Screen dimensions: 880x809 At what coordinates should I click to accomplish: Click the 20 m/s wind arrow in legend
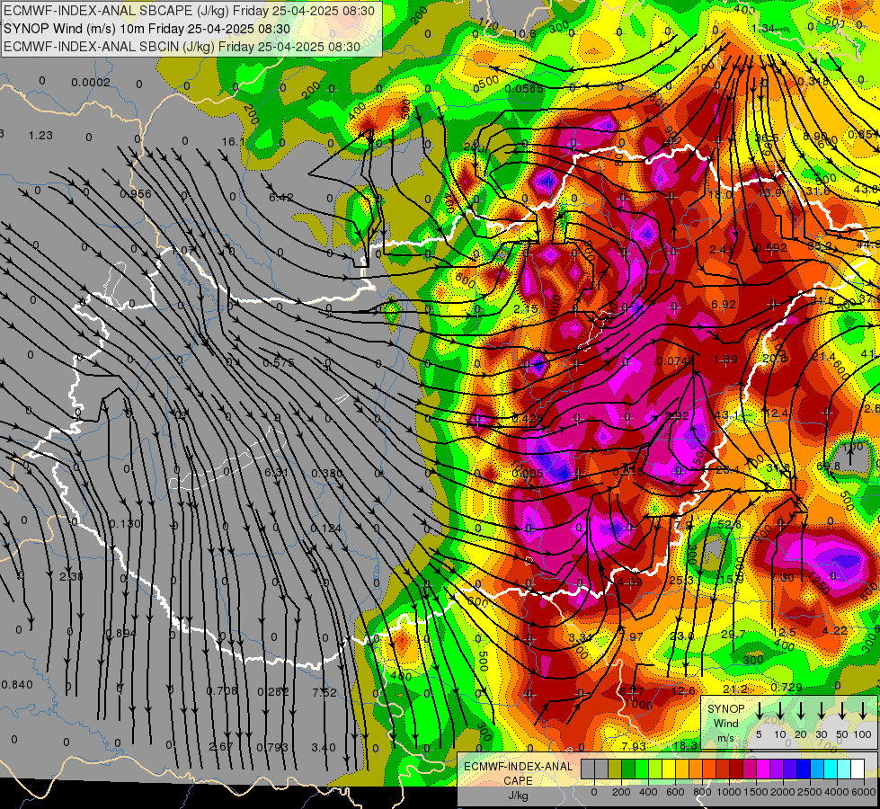801,711
